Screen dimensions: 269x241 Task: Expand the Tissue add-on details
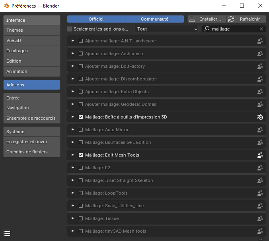click(73, 218)
